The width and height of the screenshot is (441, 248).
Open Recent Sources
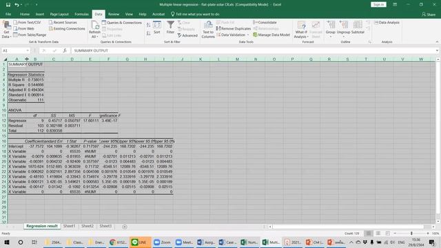pos(63,22)
